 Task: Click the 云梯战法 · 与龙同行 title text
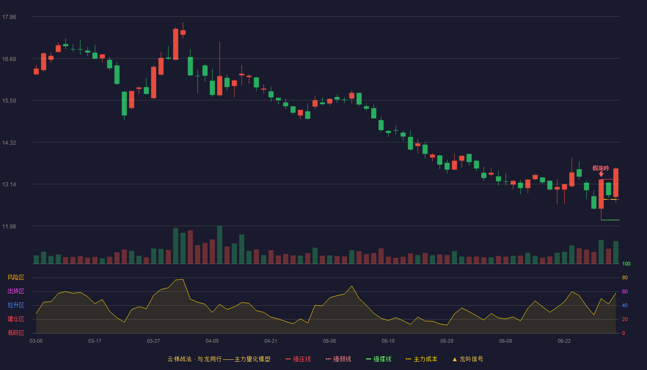click(x=194, y=359)
